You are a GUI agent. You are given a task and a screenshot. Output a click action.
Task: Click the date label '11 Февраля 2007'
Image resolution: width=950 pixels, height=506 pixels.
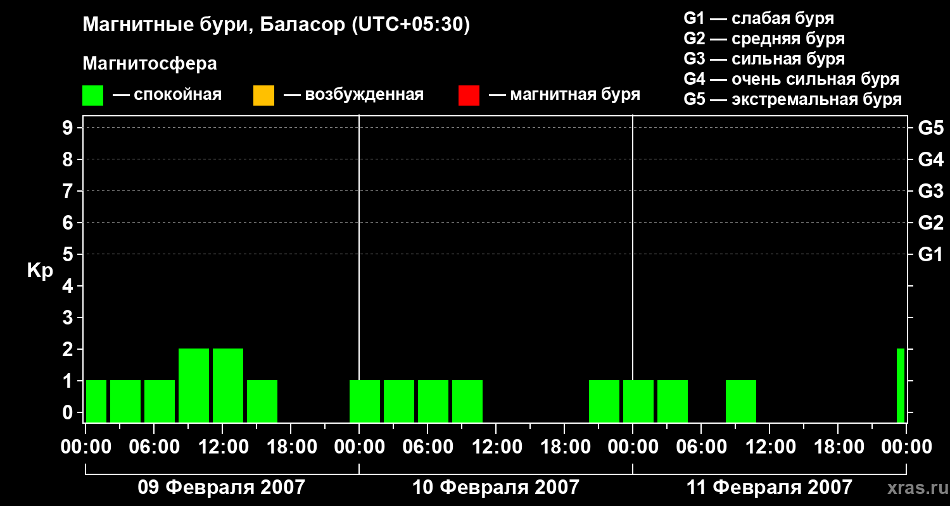tap(769, 488)
